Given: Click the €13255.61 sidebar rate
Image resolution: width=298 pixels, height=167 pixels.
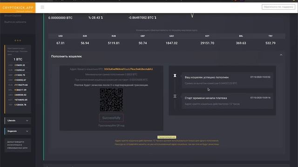Looking at the screenshot, I should click(x=20, y=70).
